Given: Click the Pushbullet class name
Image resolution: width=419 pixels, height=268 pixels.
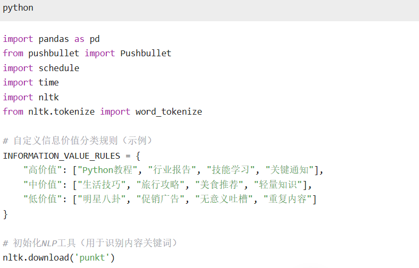Looking at the screenshot, I should (x=146, y=53).
